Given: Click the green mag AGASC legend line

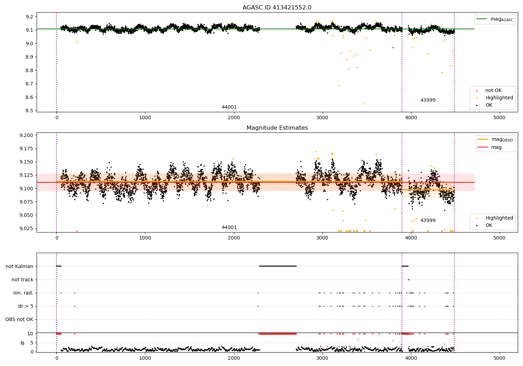Looking at the screenshot, I should pos(482,19).
